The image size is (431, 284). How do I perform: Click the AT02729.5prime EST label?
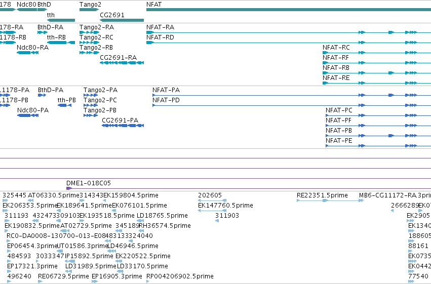(x=86, y=226)
